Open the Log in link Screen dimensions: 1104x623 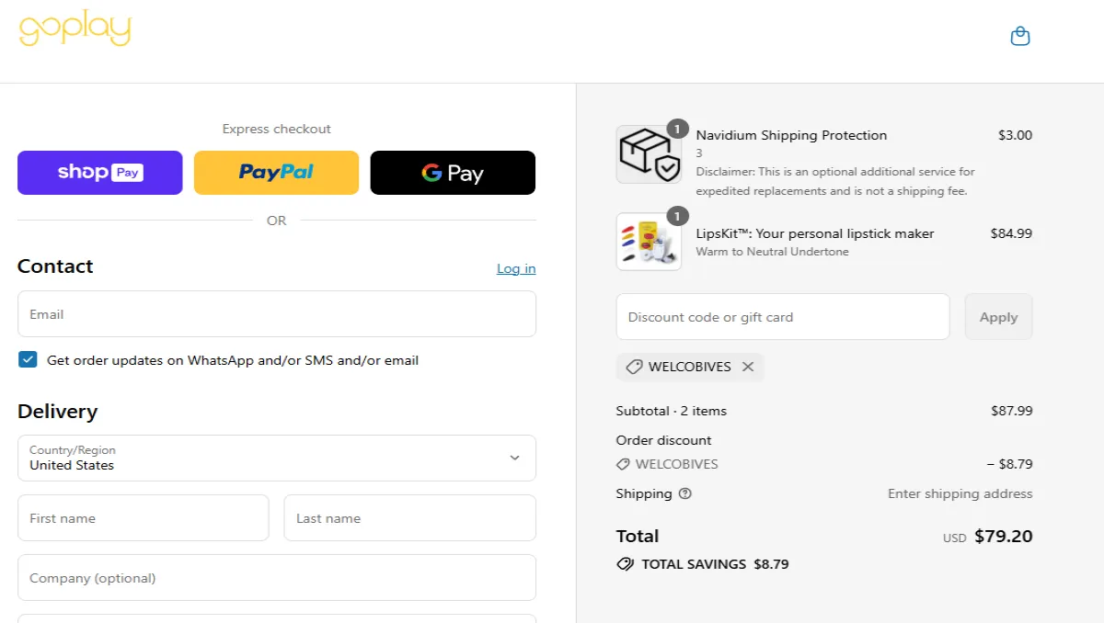point(515,268)
